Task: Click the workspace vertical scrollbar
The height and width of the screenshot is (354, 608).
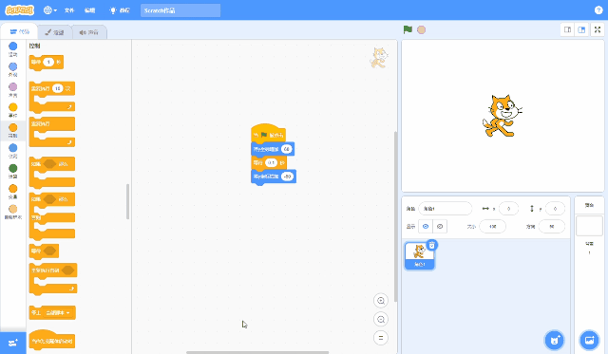Action: coord(395,216)
